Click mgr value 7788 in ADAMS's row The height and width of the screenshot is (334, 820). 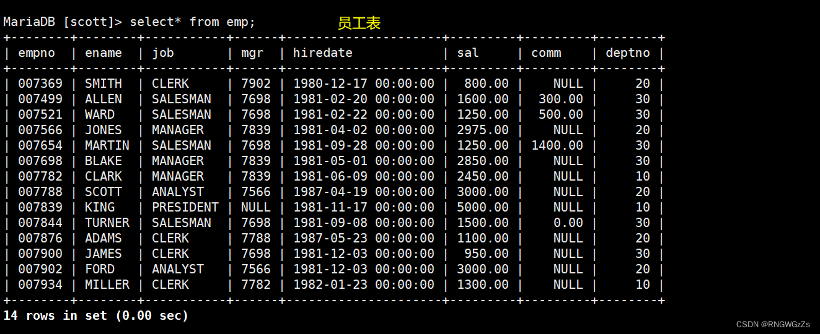point(256,238)
